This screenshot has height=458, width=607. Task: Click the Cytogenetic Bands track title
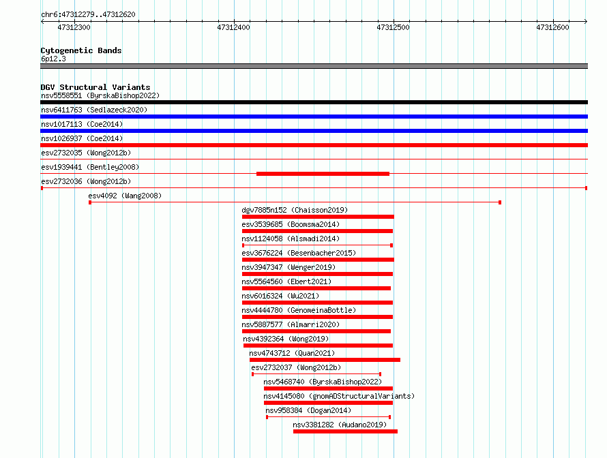[81, 50]
